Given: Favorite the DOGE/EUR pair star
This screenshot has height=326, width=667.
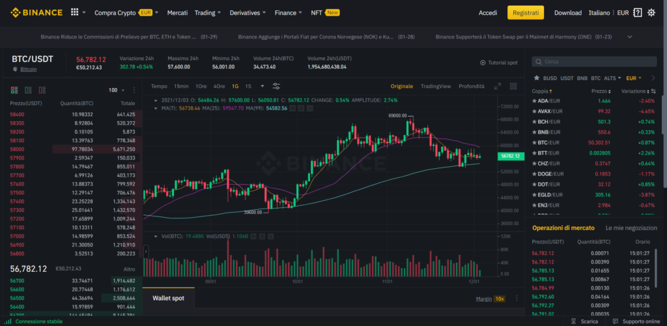Looking at the screenshot, I should [534, 173].
